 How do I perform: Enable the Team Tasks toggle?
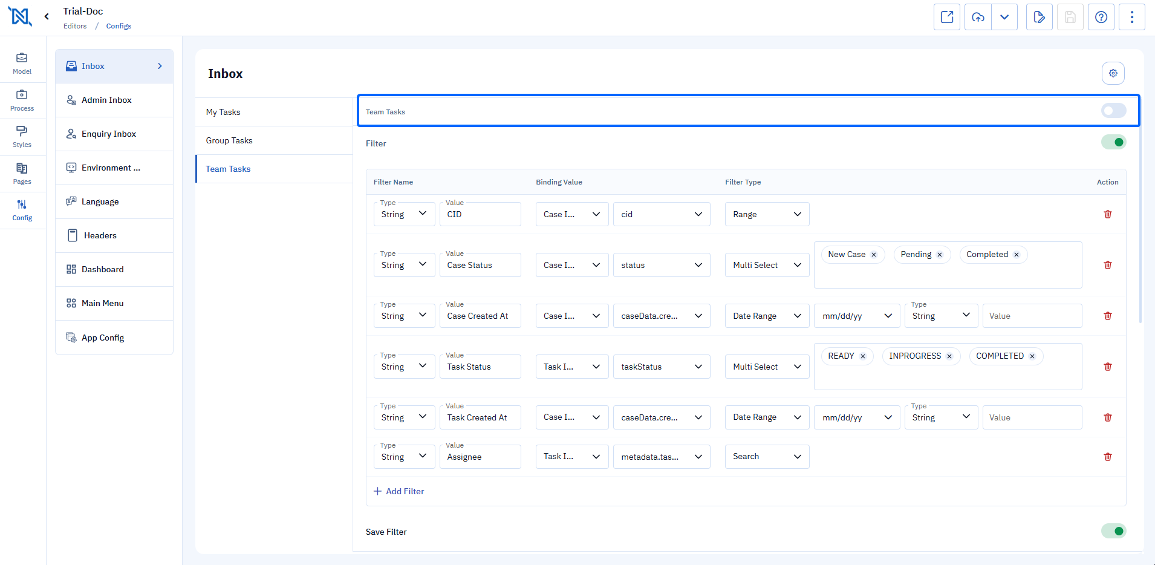(x=1113, y=111)
